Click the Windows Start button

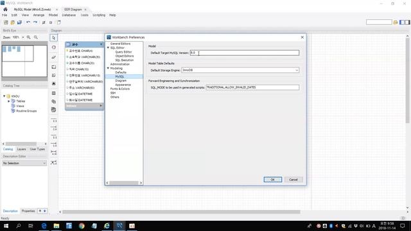(x=6, y=225)
